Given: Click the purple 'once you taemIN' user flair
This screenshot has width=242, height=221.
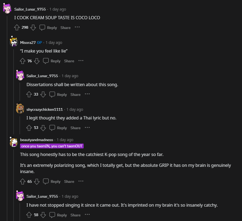Looking at the screenshot, I should 52,146.
